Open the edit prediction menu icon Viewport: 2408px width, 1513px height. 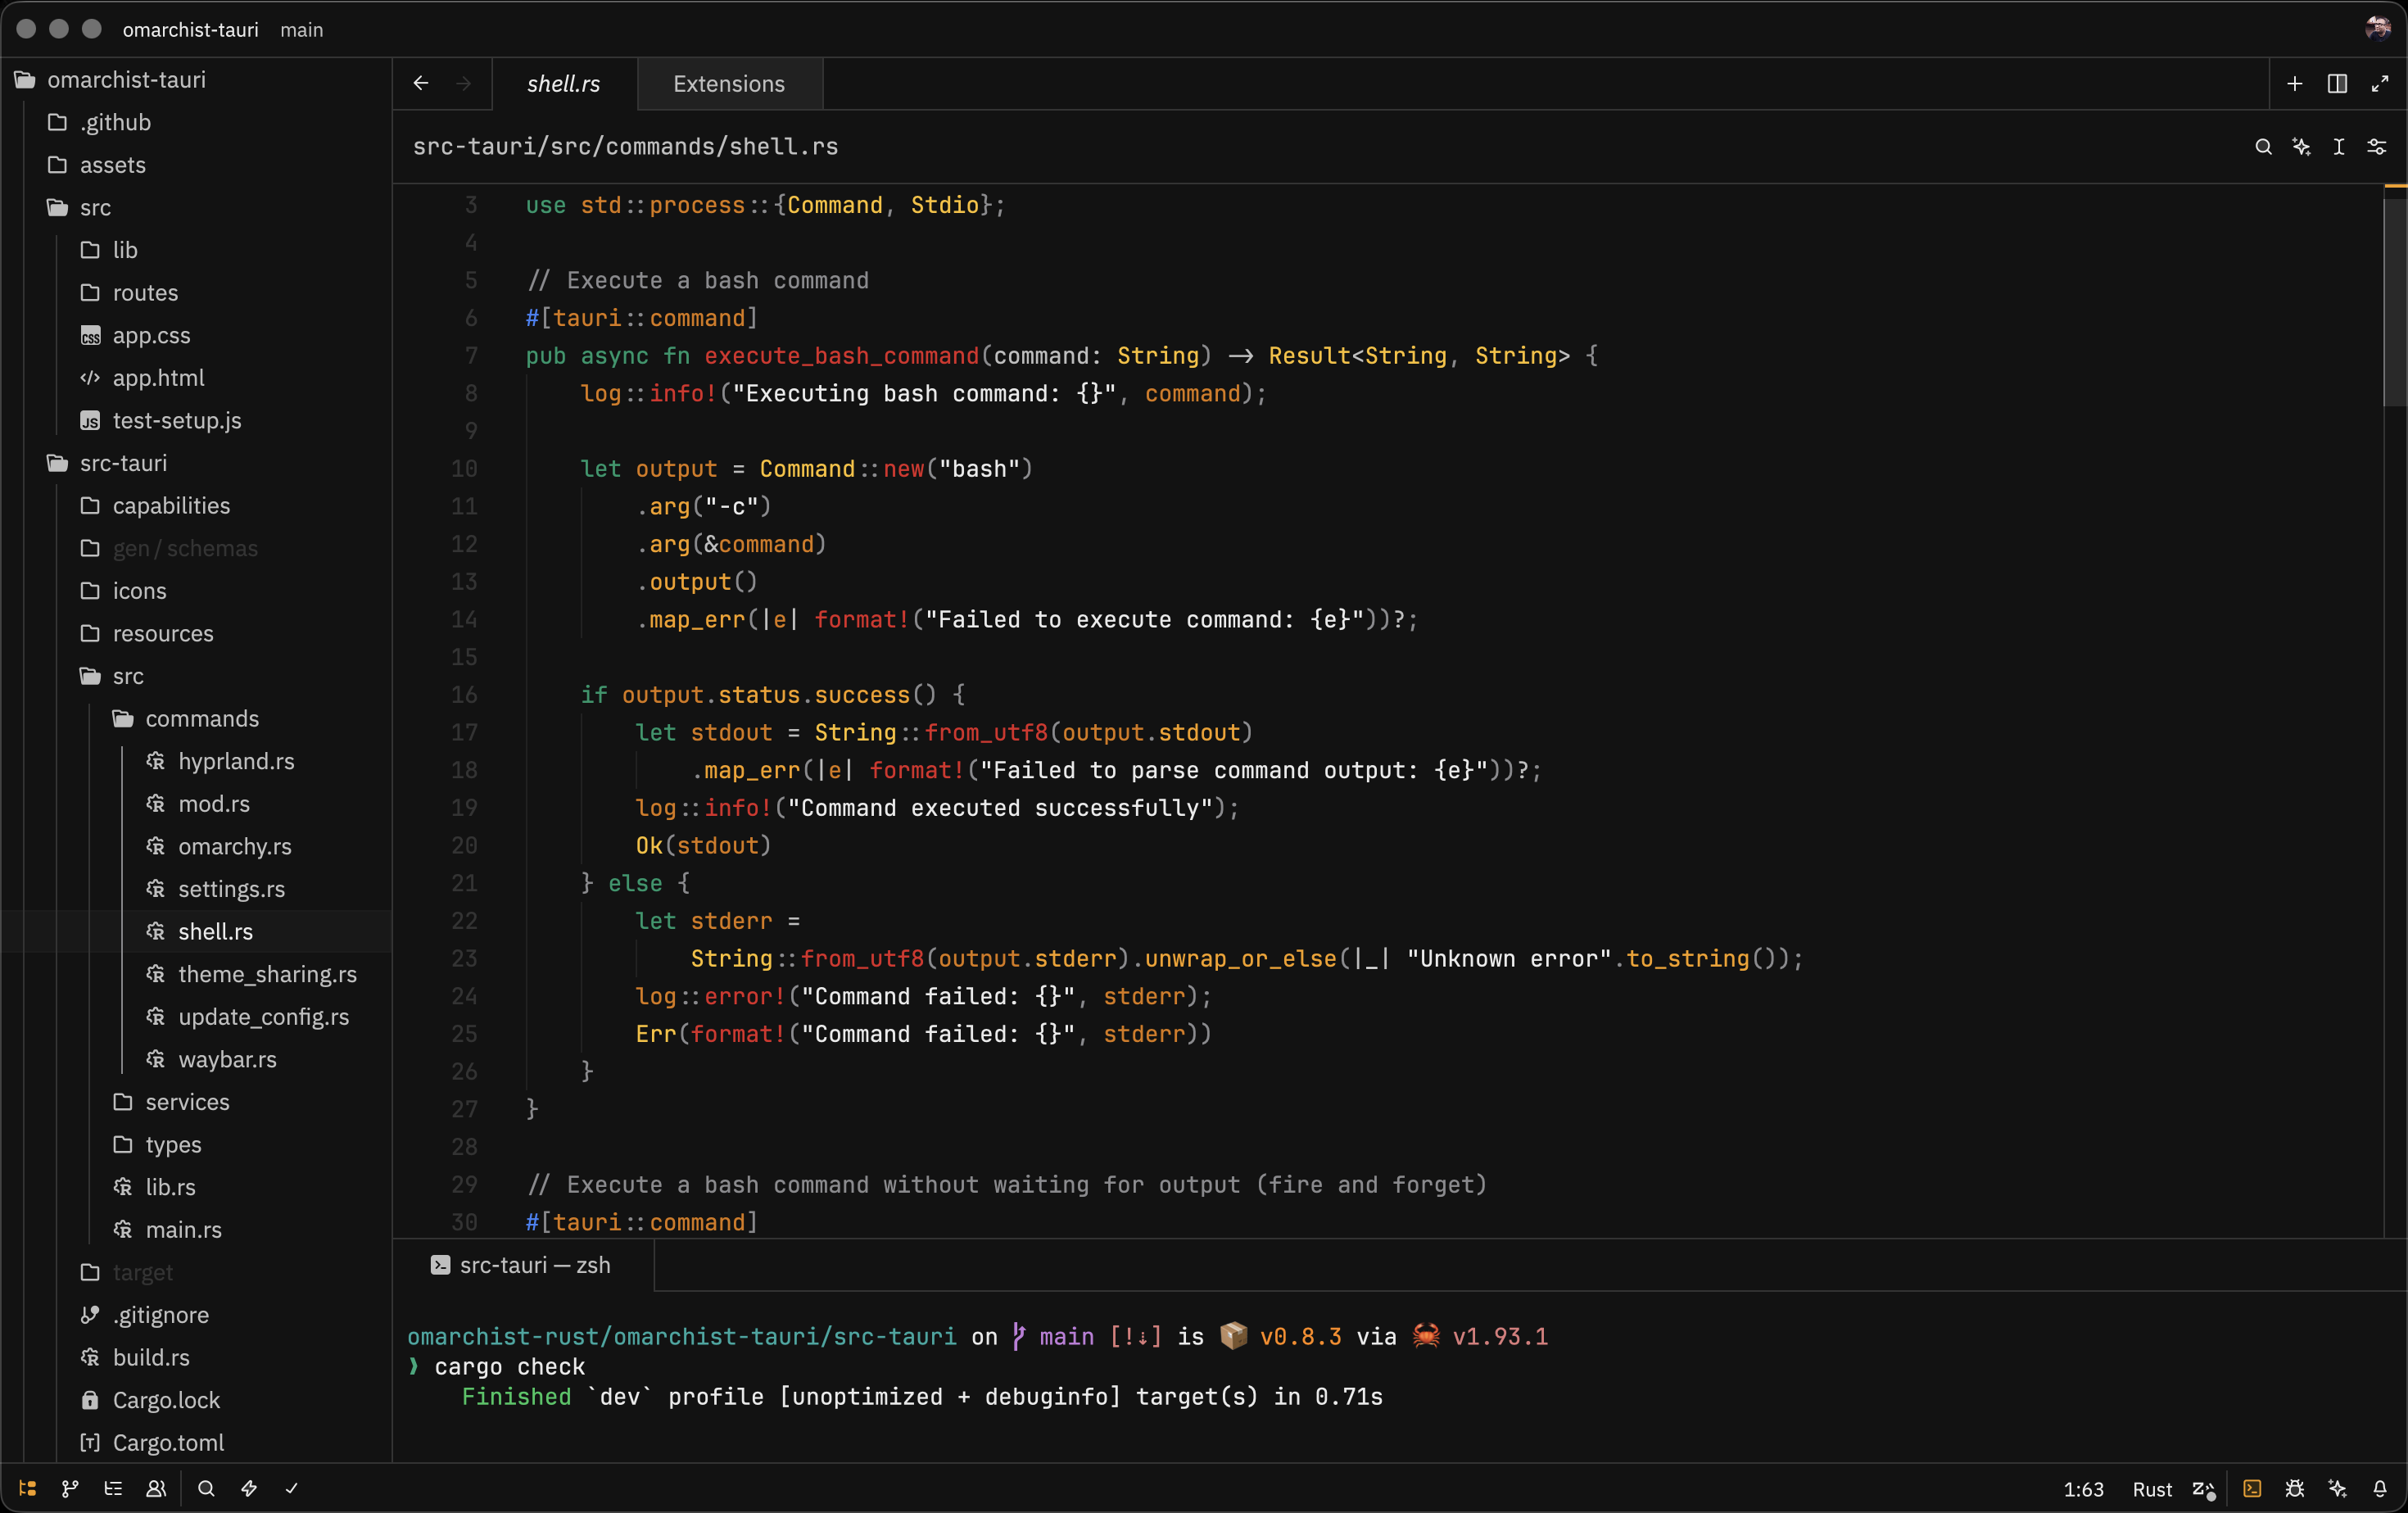tap(2204, 1489)
